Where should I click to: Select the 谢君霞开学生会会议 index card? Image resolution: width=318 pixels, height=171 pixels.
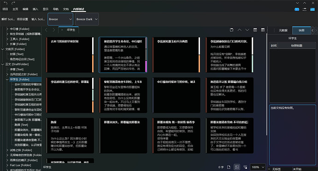[123, 55]
